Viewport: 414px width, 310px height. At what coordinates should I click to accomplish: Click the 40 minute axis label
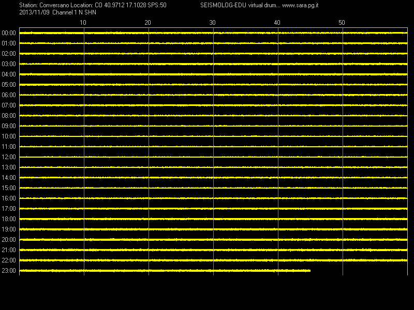click(x=277, y=23)
